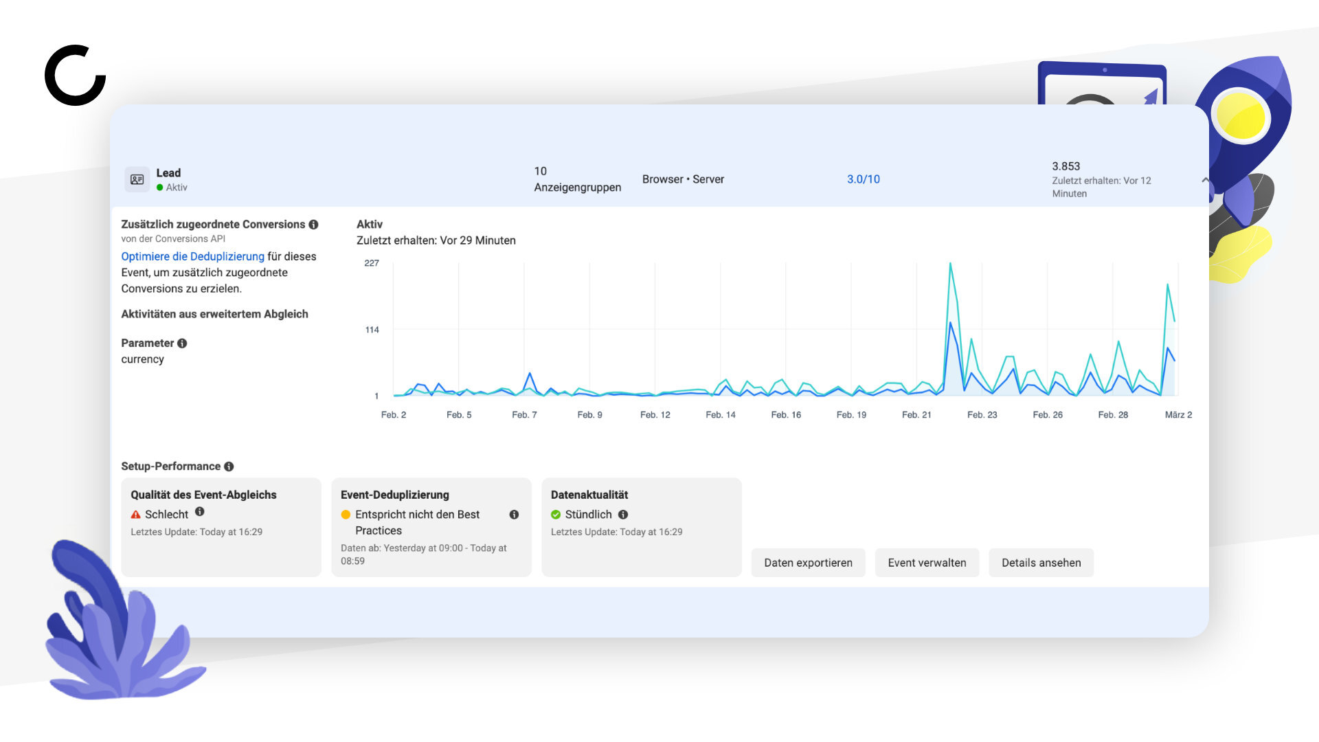Click the Lead event title
The height and width of the screenshot is (742, 1319).
(x=168, y=173)
